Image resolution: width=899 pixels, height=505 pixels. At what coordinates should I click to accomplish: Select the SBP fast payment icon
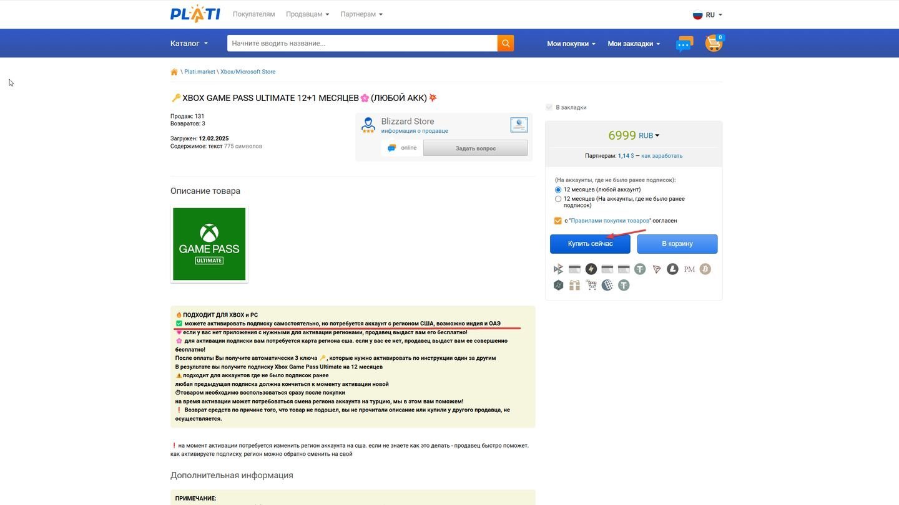(x=558, y=269)
